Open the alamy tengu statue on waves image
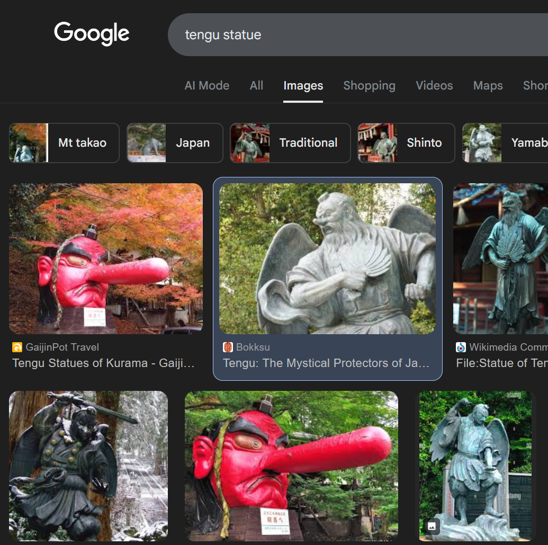This screenshot has height=545, width=548. (x=475, y=466)
